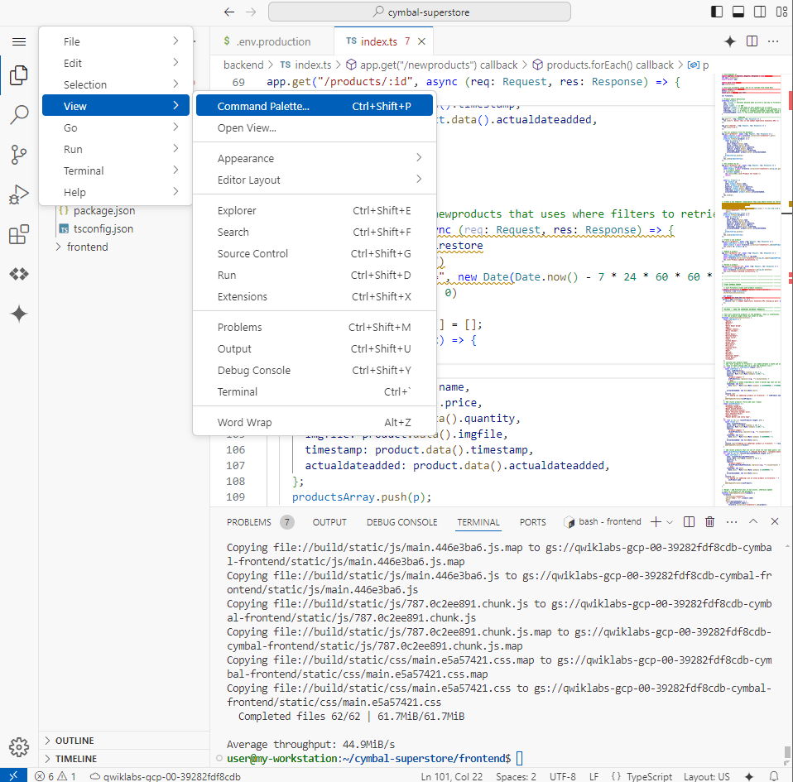Screen dimensions: 793x782
Task: Split the terminal
Action: (x=689, y=521)
